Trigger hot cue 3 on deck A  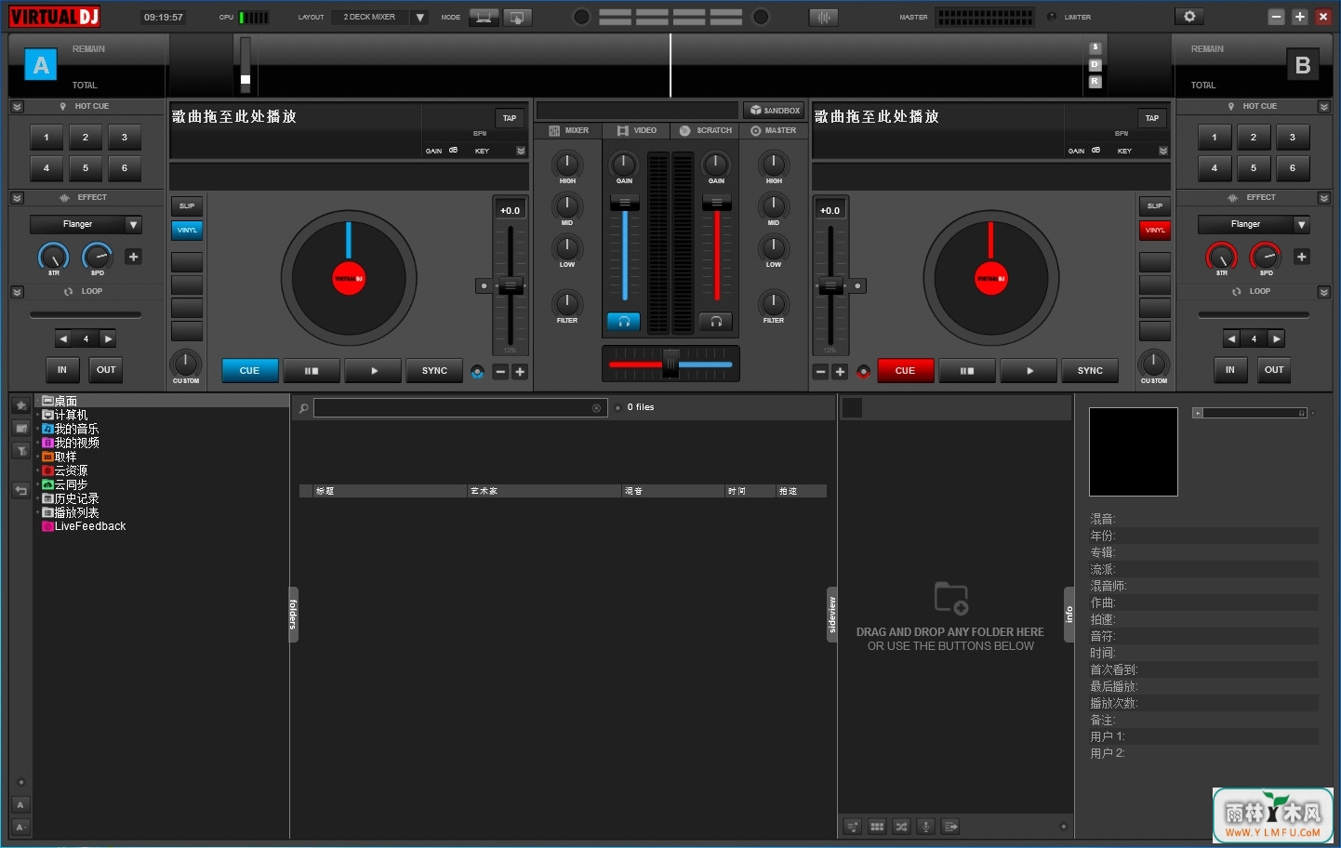pyautogui.click(x=125, y=138)
